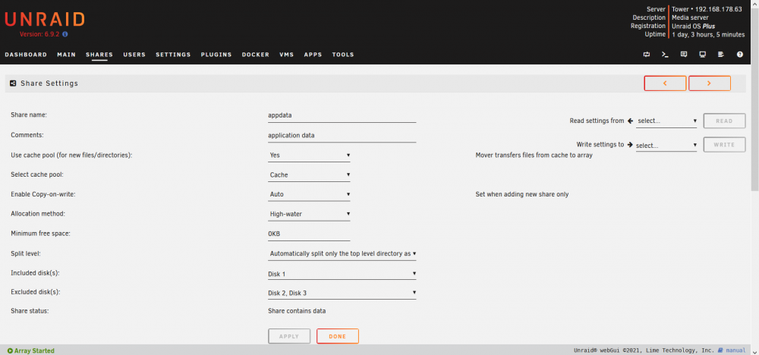Click the 'Allocation method:' label

pyautogui.click(x=38, y=214)
